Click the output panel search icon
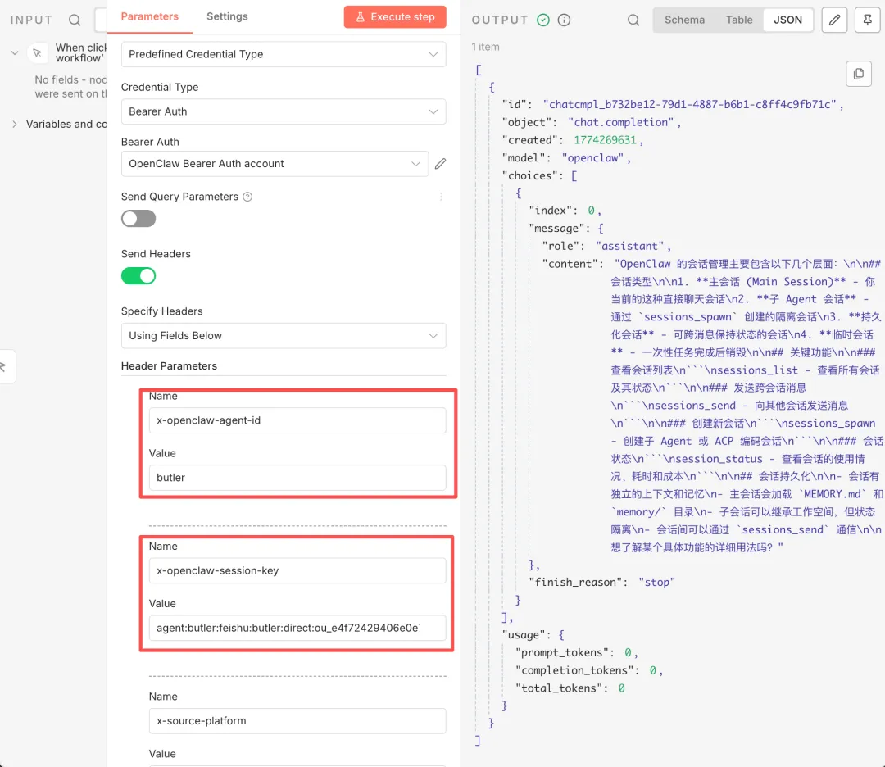Screen dimensions: 885x767 633,20
